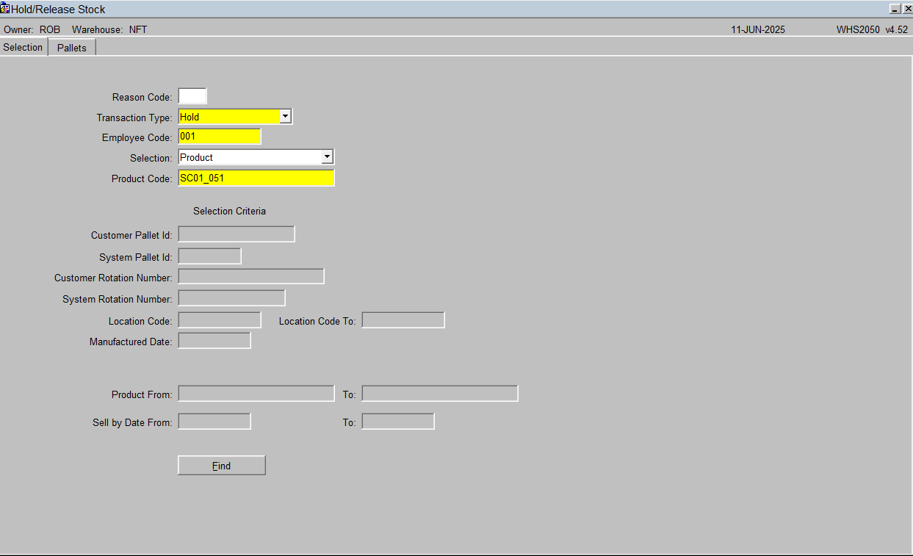Click the Location Code To field
Image resolution: width=913 pixels, height=556 pixels.
(x=403, y=320)
